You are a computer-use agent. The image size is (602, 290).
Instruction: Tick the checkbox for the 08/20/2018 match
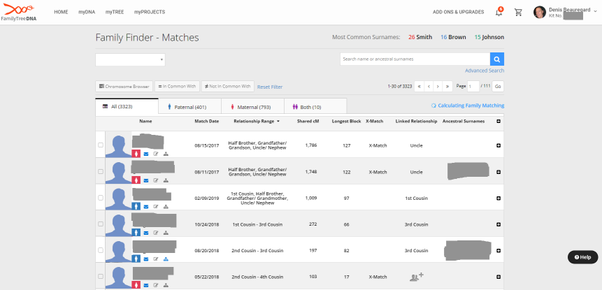tap(101, 250)
